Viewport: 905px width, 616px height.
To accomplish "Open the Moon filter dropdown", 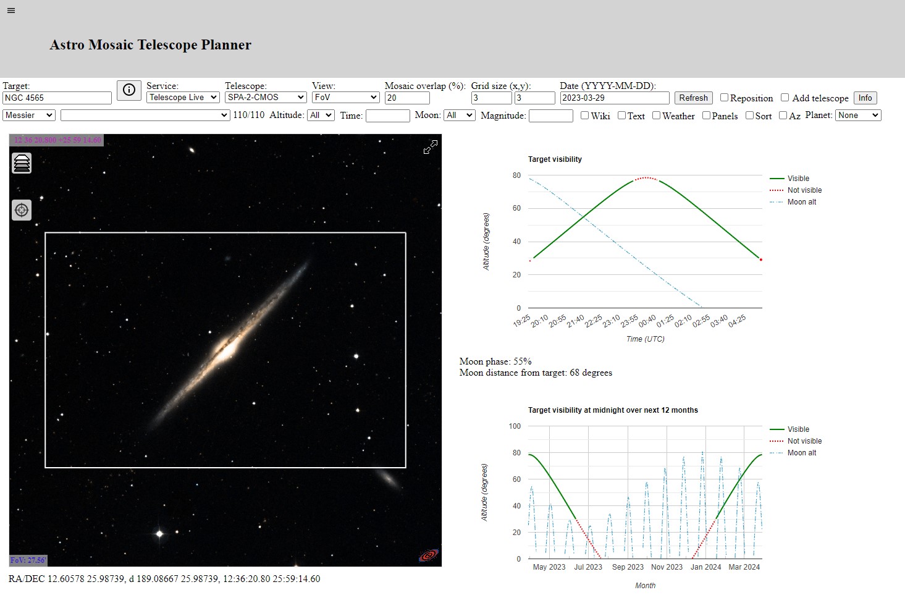I will pyautogui.click(x=460, y=116).
